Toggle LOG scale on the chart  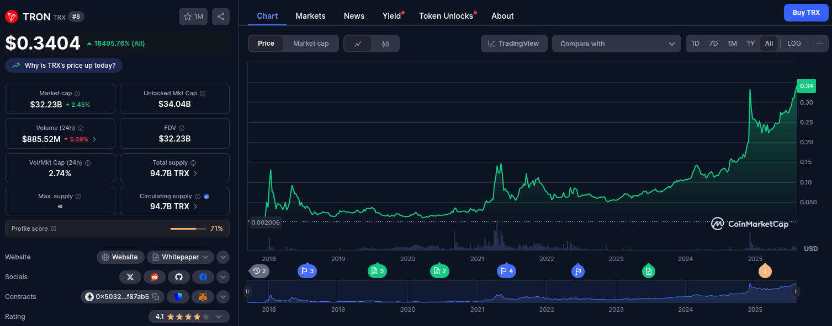click(x=794, y=44)
